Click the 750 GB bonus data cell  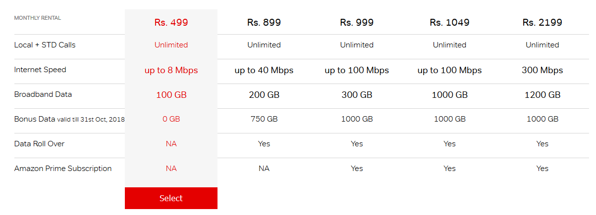click(264, 119)
